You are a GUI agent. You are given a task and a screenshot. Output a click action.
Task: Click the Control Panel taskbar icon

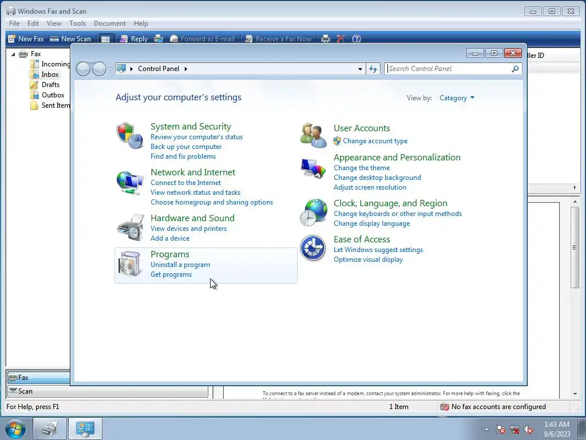click(85, 429)
